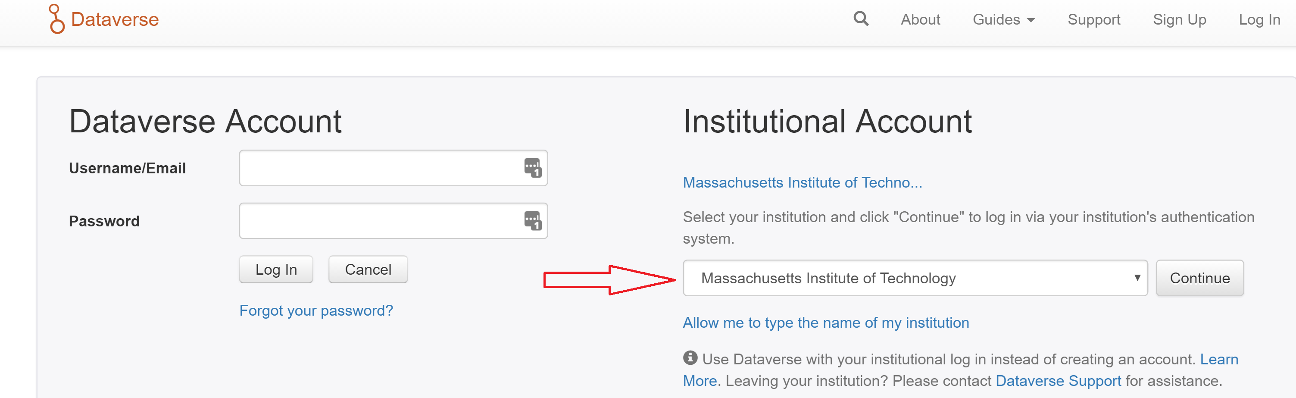Click password manager icon in Password field

[532, 220]
